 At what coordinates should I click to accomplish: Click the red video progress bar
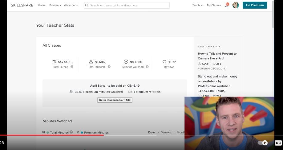coord(52,135)
